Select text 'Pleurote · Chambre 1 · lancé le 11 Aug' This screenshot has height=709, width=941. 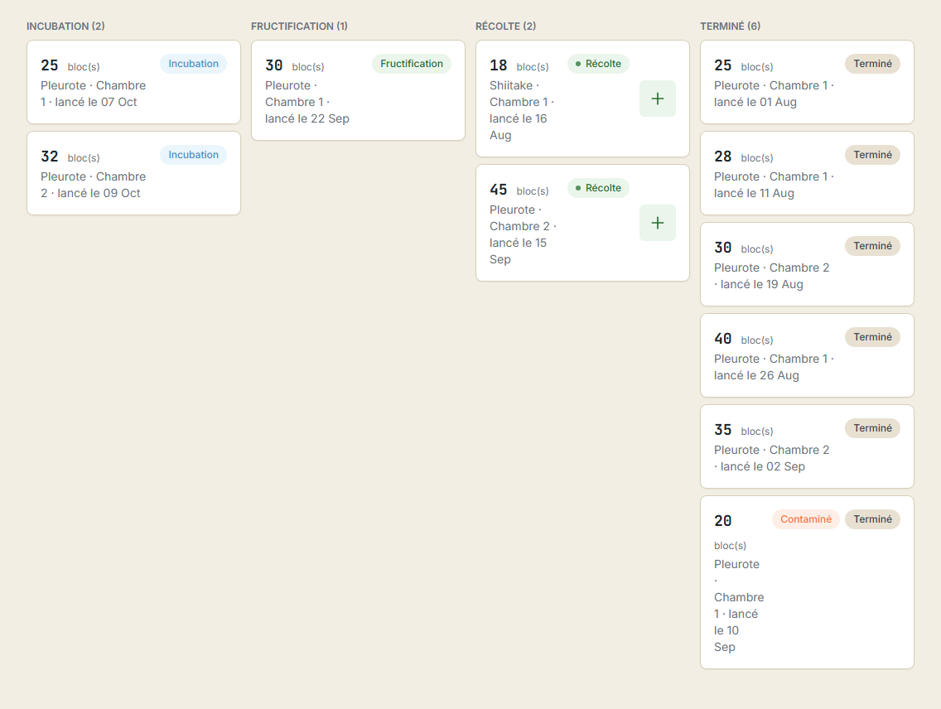click(x=775, y=185)
